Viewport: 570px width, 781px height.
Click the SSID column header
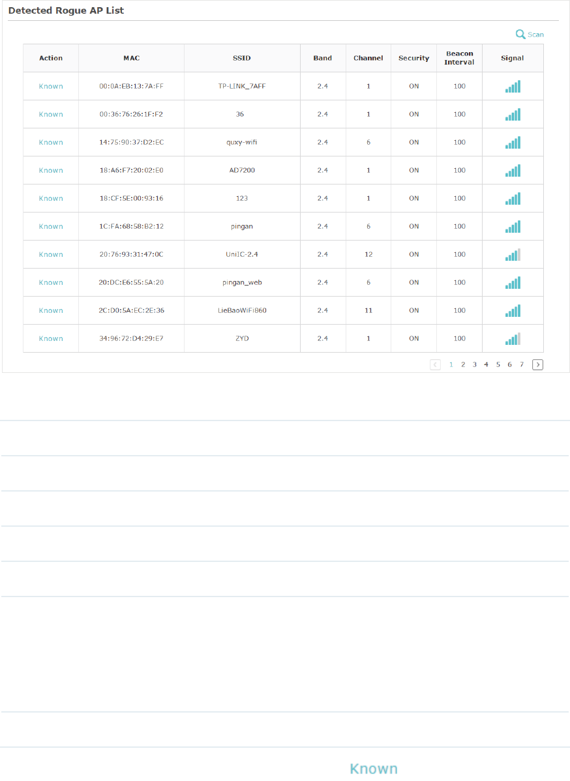pos(242,58)
